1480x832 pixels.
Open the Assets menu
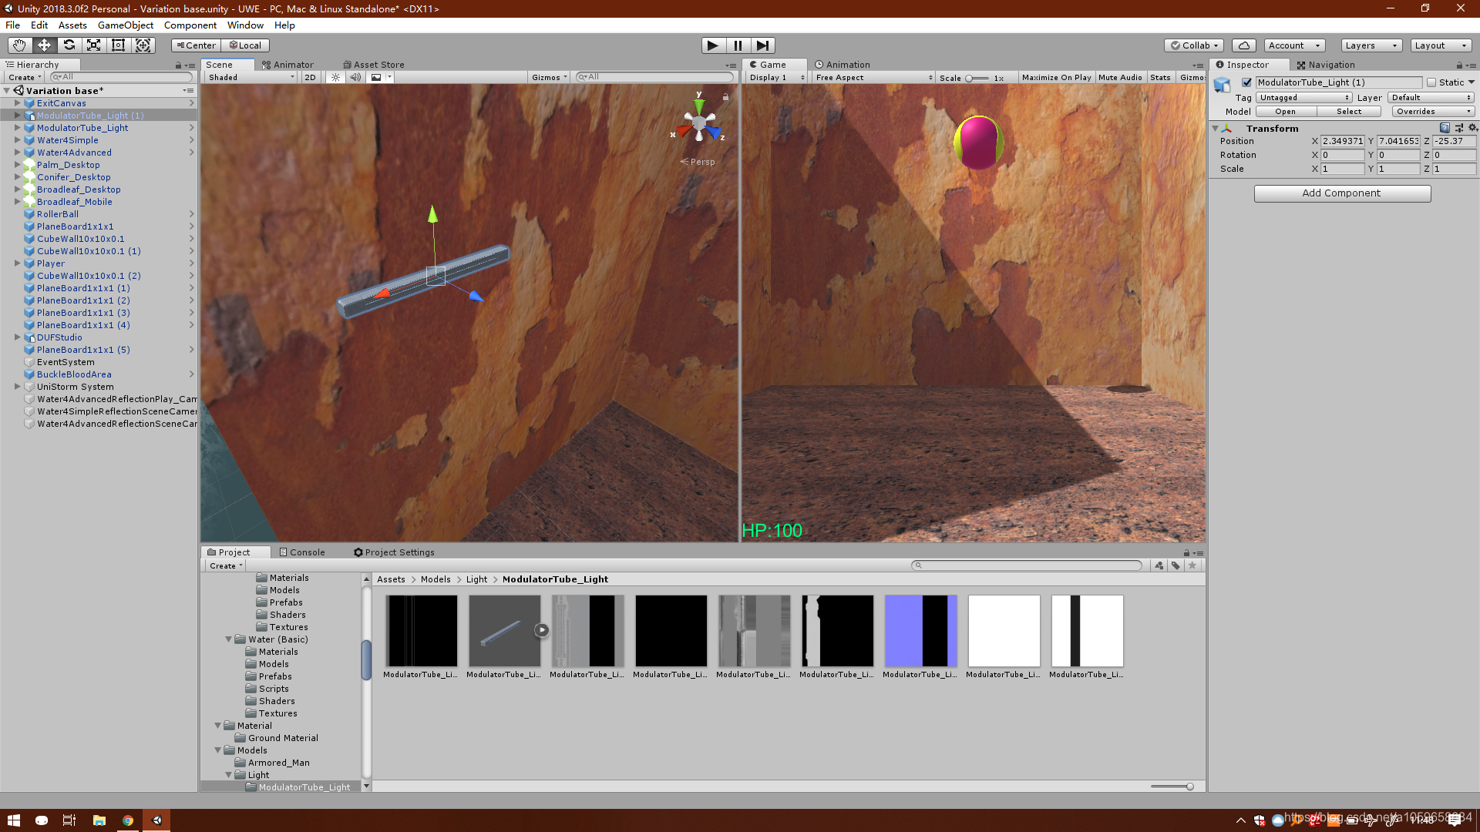(72, 25)
